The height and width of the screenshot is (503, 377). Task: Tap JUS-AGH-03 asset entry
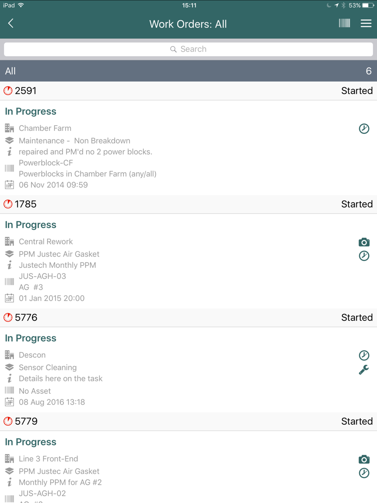coord(42,276)
